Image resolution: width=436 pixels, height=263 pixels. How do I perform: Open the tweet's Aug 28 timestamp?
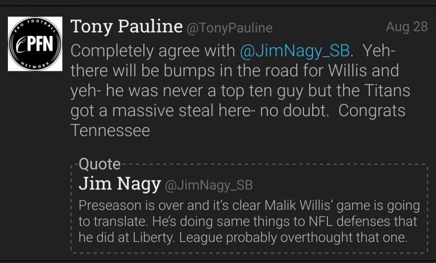[406, 27]
